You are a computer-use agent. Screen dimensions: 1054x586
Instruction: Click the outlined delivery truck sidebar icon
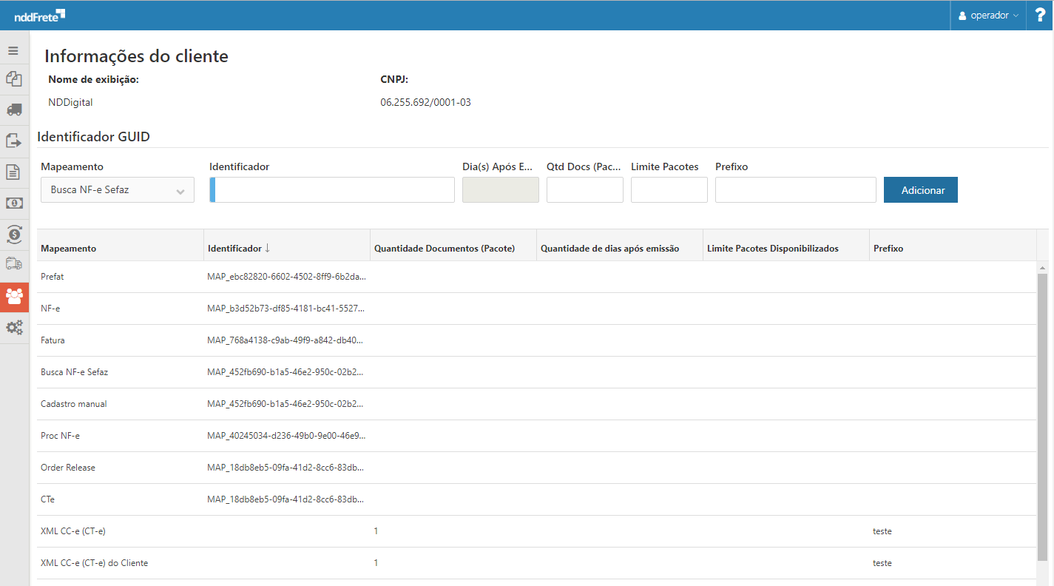point(13,264)
